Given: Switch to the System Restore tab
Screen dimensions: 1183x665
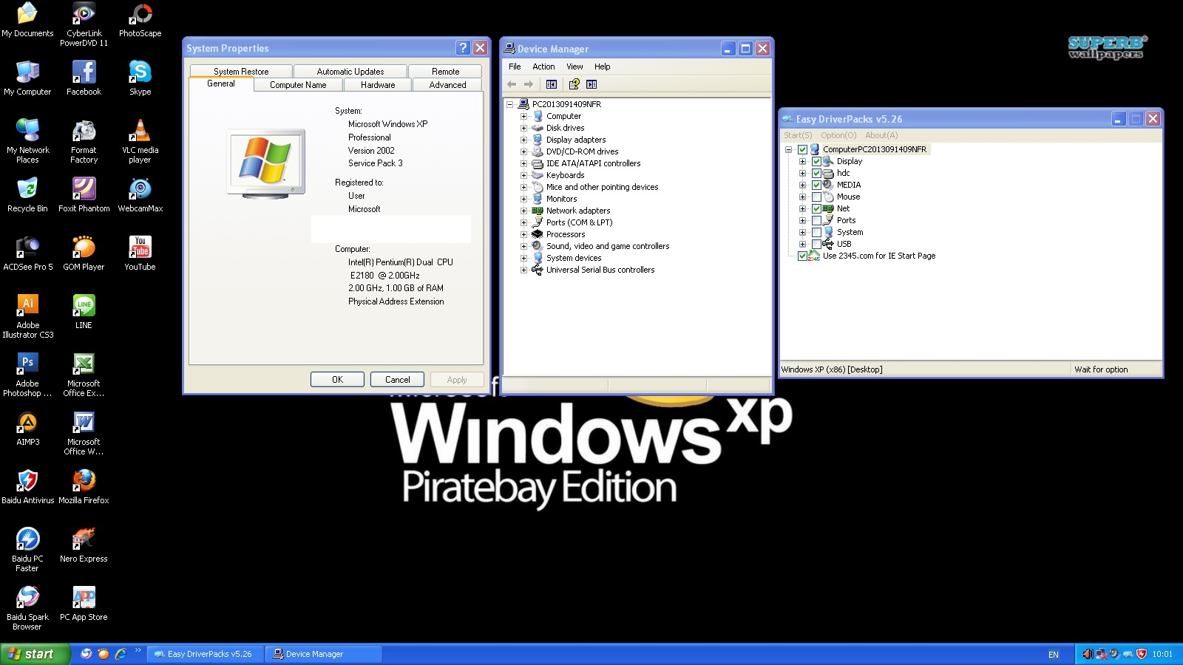Looking at the screenshot, I should [x=241, y=72].
